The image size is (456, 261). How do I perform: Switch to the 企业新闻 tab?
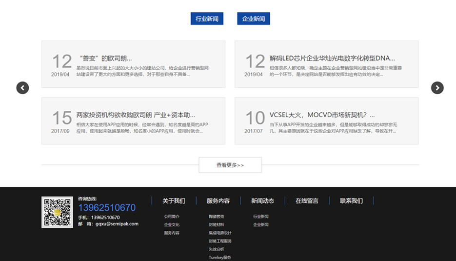click(x=254, y=19)
